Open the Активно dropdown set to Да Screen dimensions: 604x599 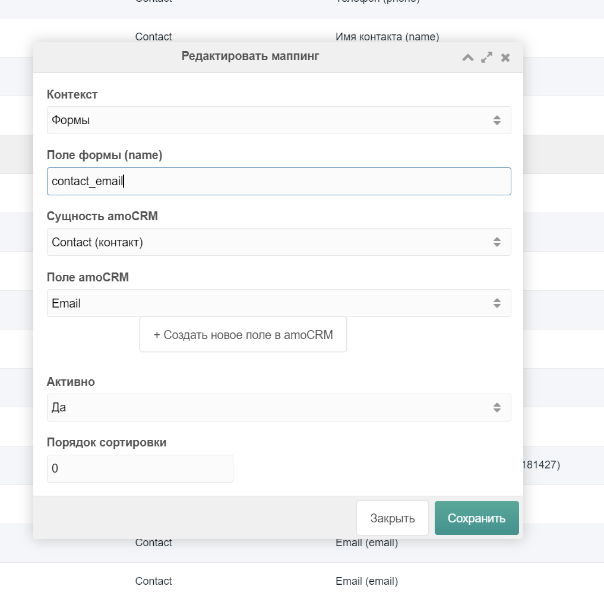click(279, 408)
